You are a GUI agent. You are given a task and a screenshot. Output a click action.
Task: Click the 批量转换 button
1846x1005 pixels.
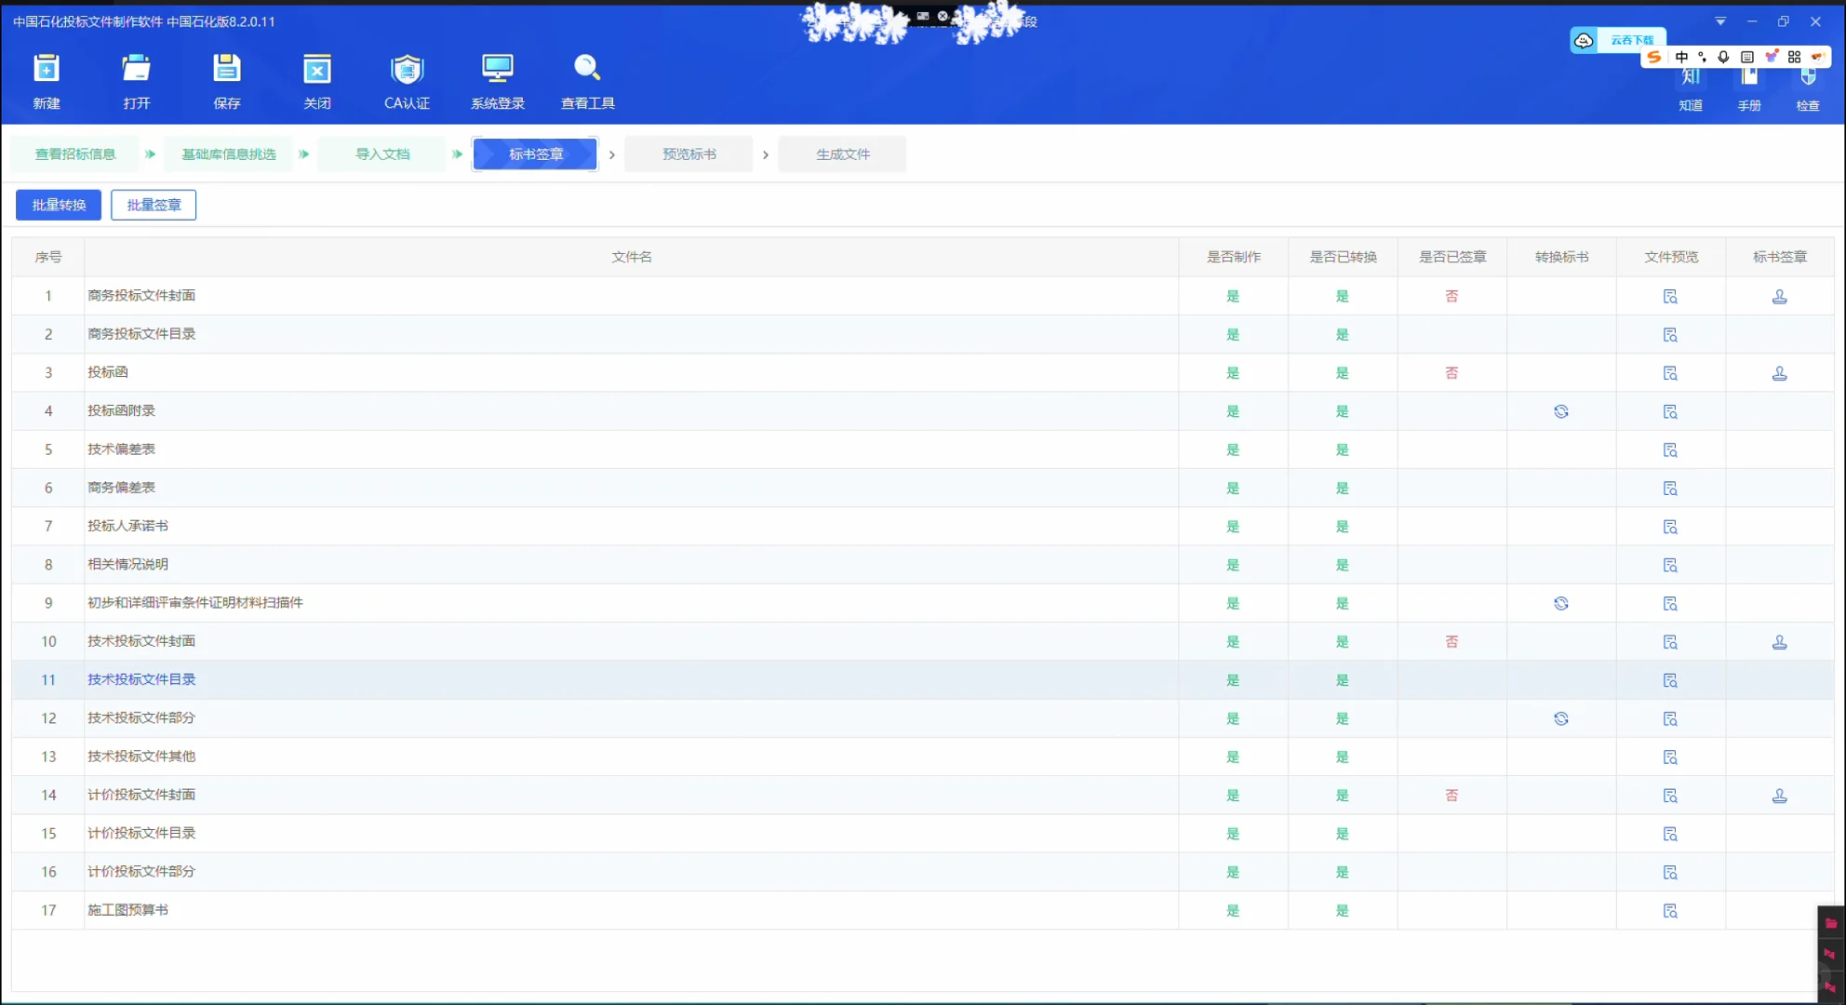tap(59, 205)
